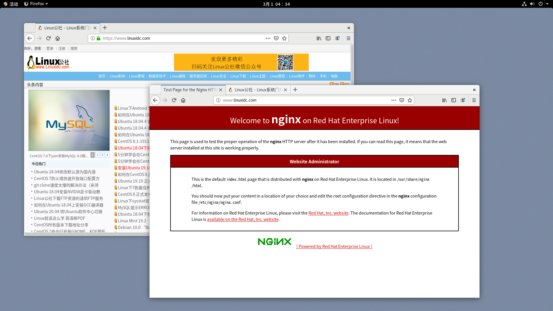Click the RSS icon on the Linuxidc header
The width and height of the screenshot is (553, 311).
tap(334, 84)
